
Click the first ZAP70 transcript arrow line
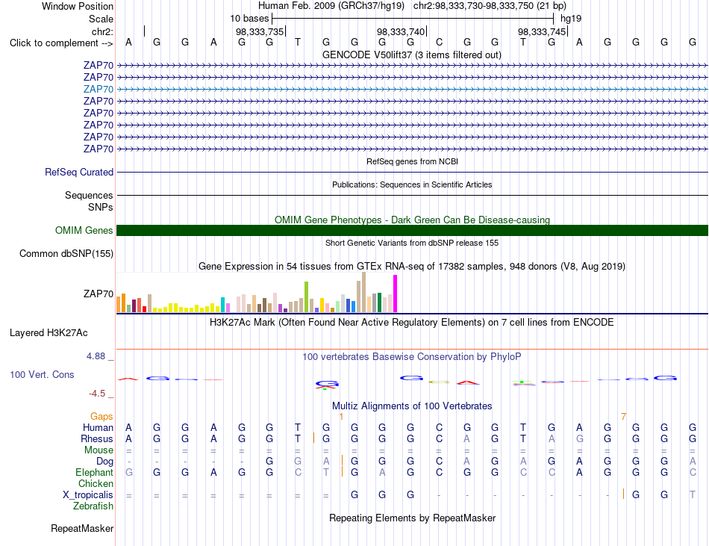(x=412, y=66)
